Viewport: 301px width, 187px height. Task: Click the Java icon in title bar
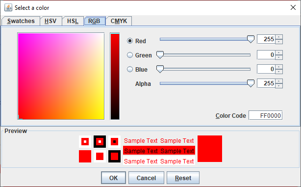pos(8,8)
